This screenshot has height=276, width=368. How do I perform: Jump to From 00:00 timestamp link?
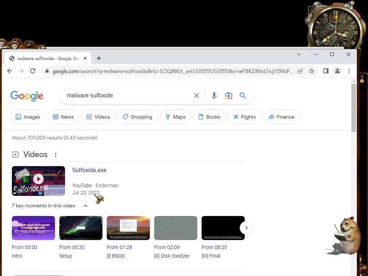25,247
